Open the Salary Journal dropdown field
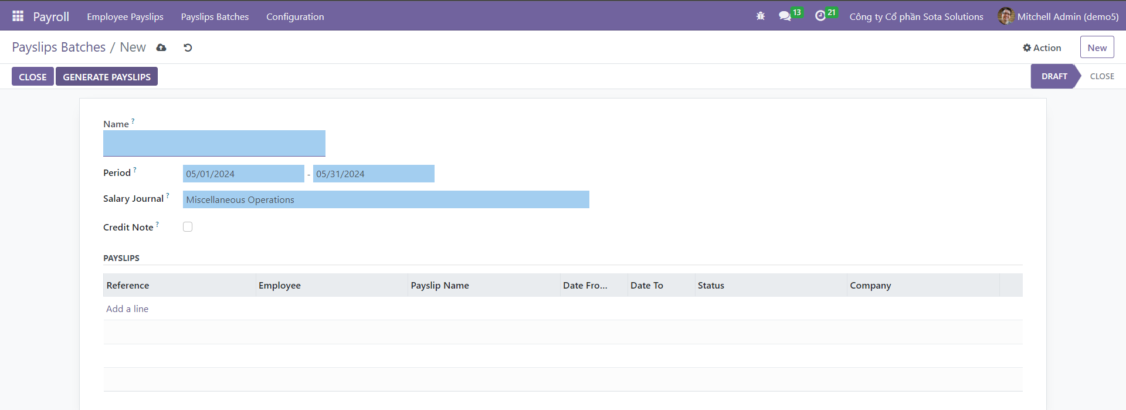The image size is (1126, 410). point(385,199)
